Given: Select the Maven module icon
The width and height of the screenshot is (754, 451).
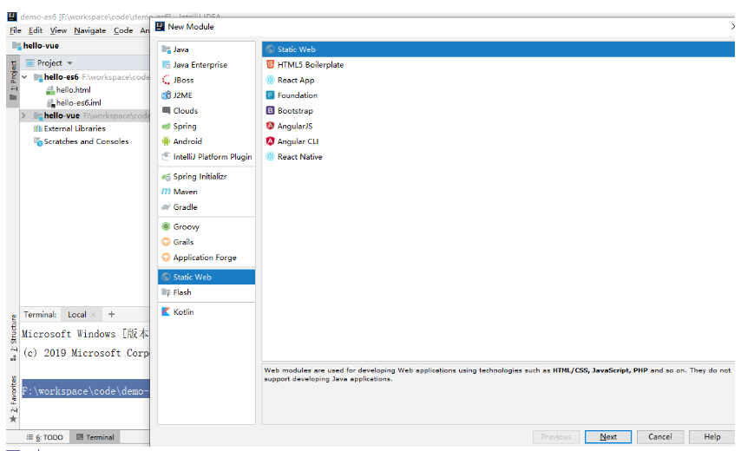Looking at the screenshot, I should point(166,192).
